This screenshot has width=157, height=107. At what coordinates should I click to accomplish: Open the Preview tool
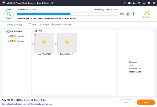tap(44, 25)
